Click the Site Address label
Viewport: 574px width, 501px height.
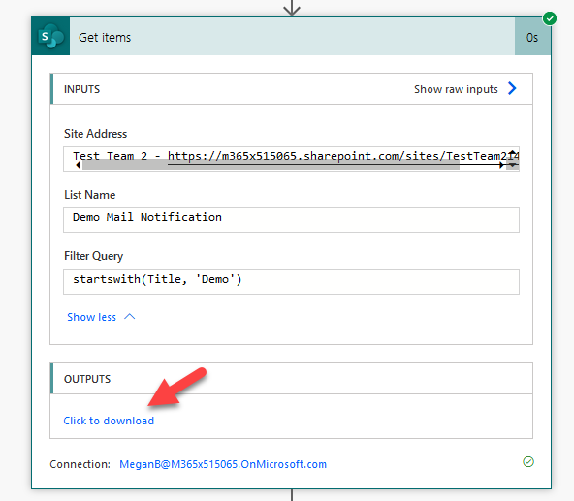pos(96,134)
